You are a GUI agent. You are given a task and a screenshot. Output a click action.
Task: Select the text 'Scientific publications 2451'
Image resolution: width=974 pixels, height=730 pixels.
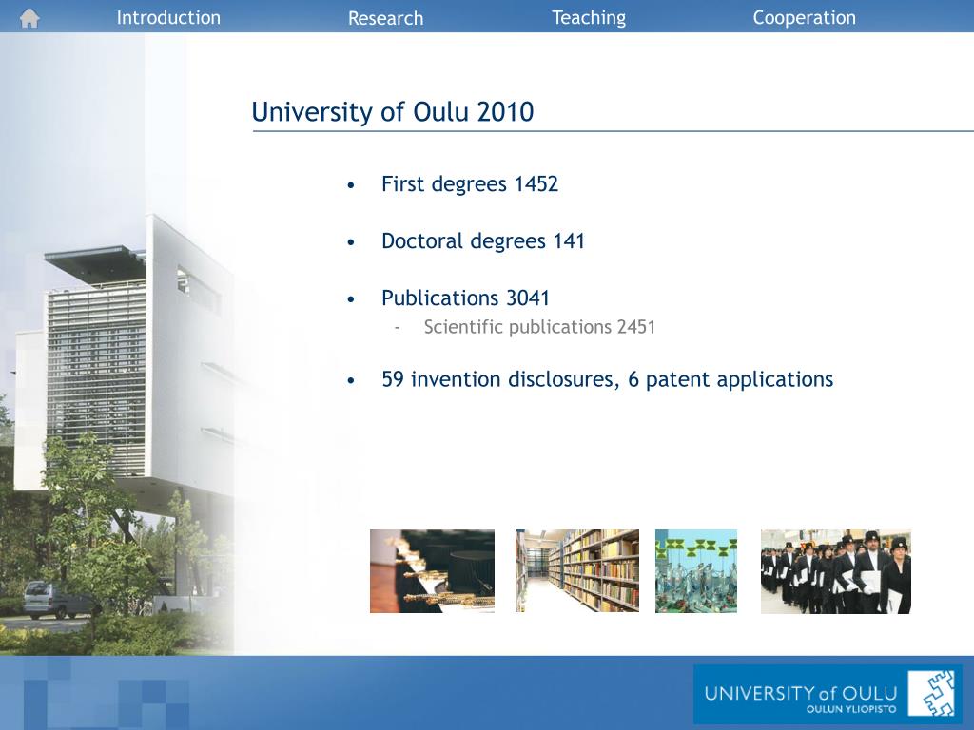(x=539, y=327)
